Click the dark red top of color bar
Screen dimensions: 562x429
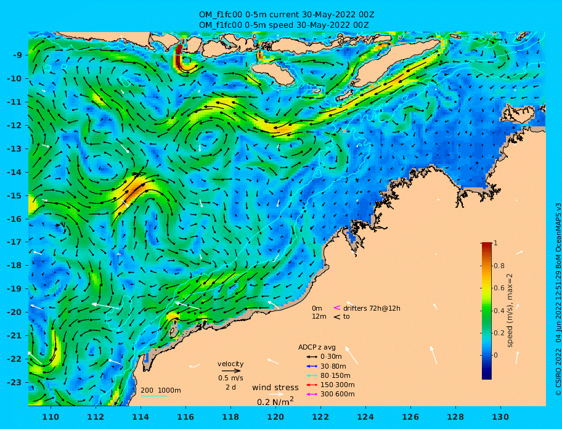487,245
